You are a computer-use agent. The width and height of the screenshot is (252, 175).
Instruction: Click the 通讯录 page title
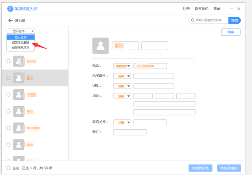click(20, 20)
